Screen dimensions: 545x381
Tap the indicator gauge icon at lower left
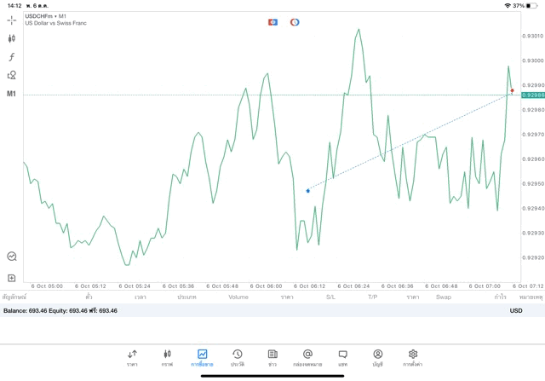click(x=11, y=256)
